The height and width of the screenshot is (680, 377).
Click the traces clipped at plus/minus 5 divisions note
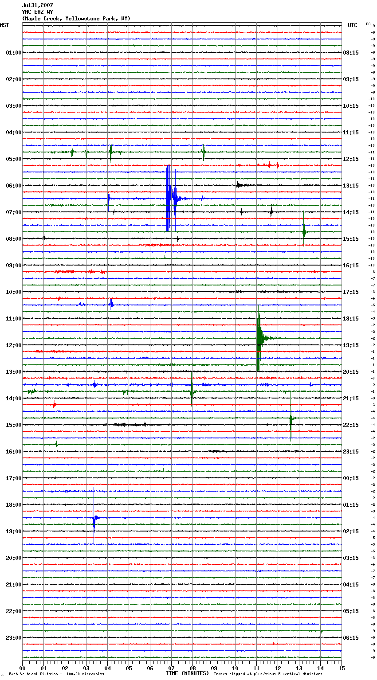[268, 674]
